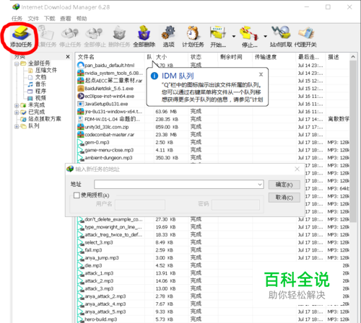Image resolution: width=361 pixels, height=323 pixels.
Task: Click the scrollbar up arrow
Action: point(353,57)
